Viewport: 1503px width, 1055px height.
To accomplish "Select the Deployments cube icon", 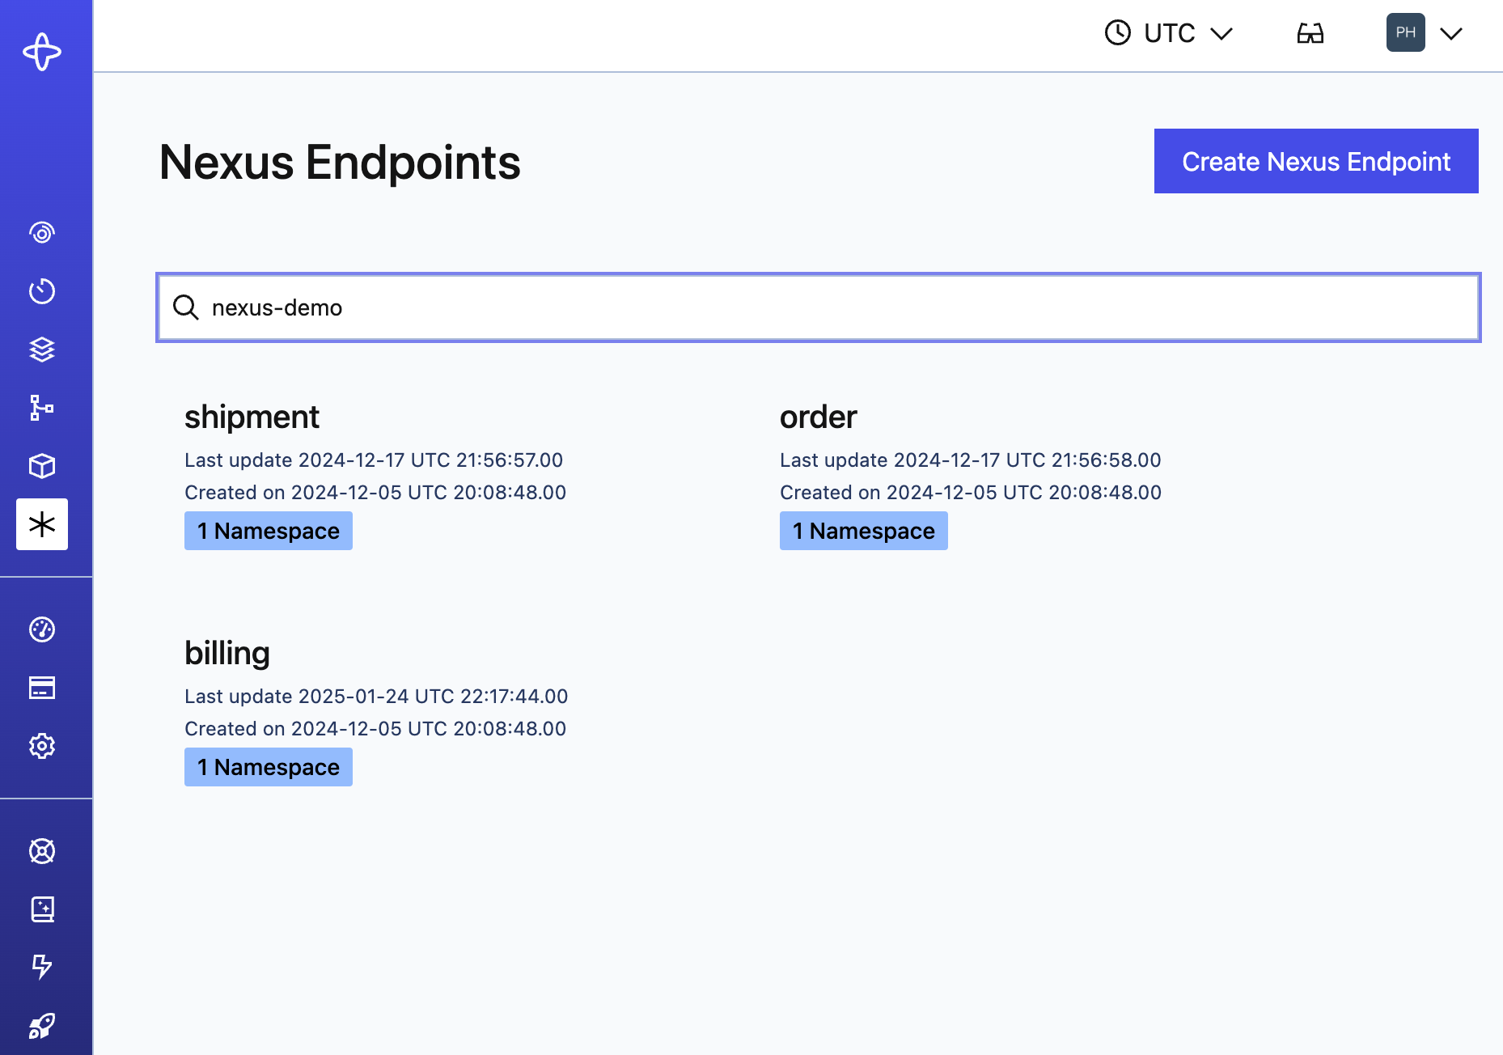I will (41, 466).
